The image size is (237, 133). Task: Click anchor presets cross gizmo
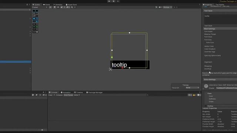pyautogui.click(x=110, y=69)
